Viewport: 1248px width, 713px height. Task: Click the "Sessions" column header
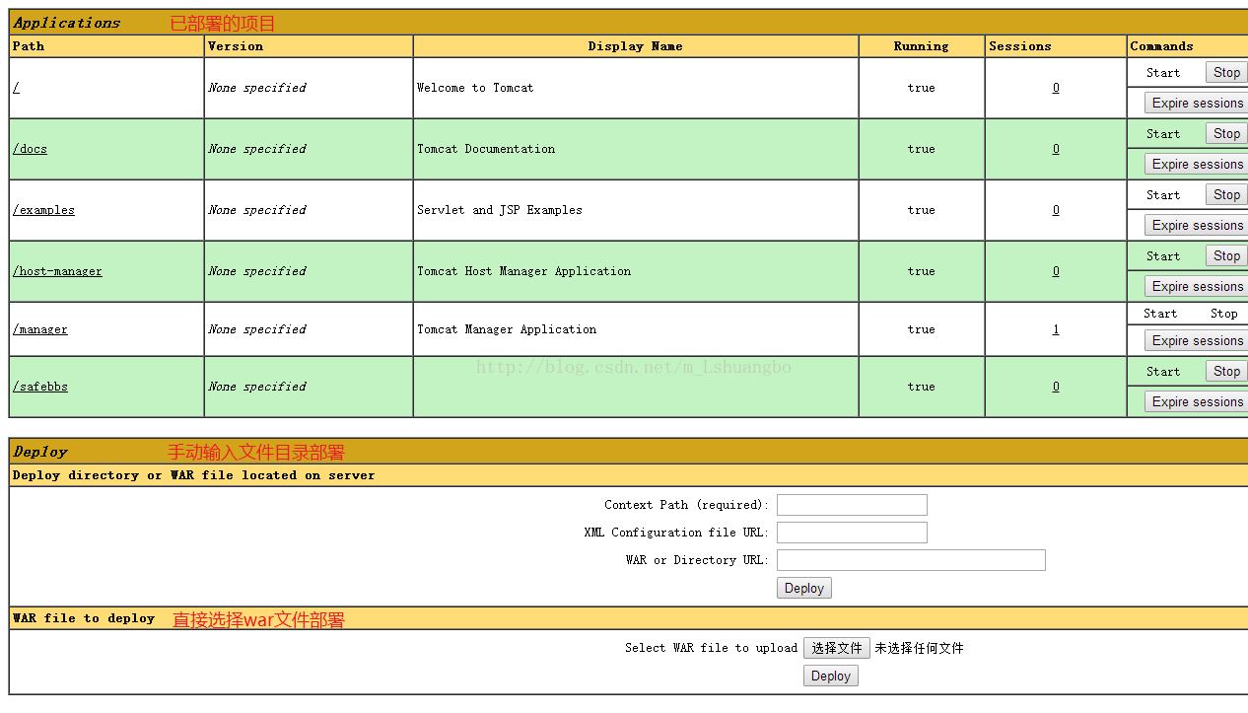pos(1020,46)
